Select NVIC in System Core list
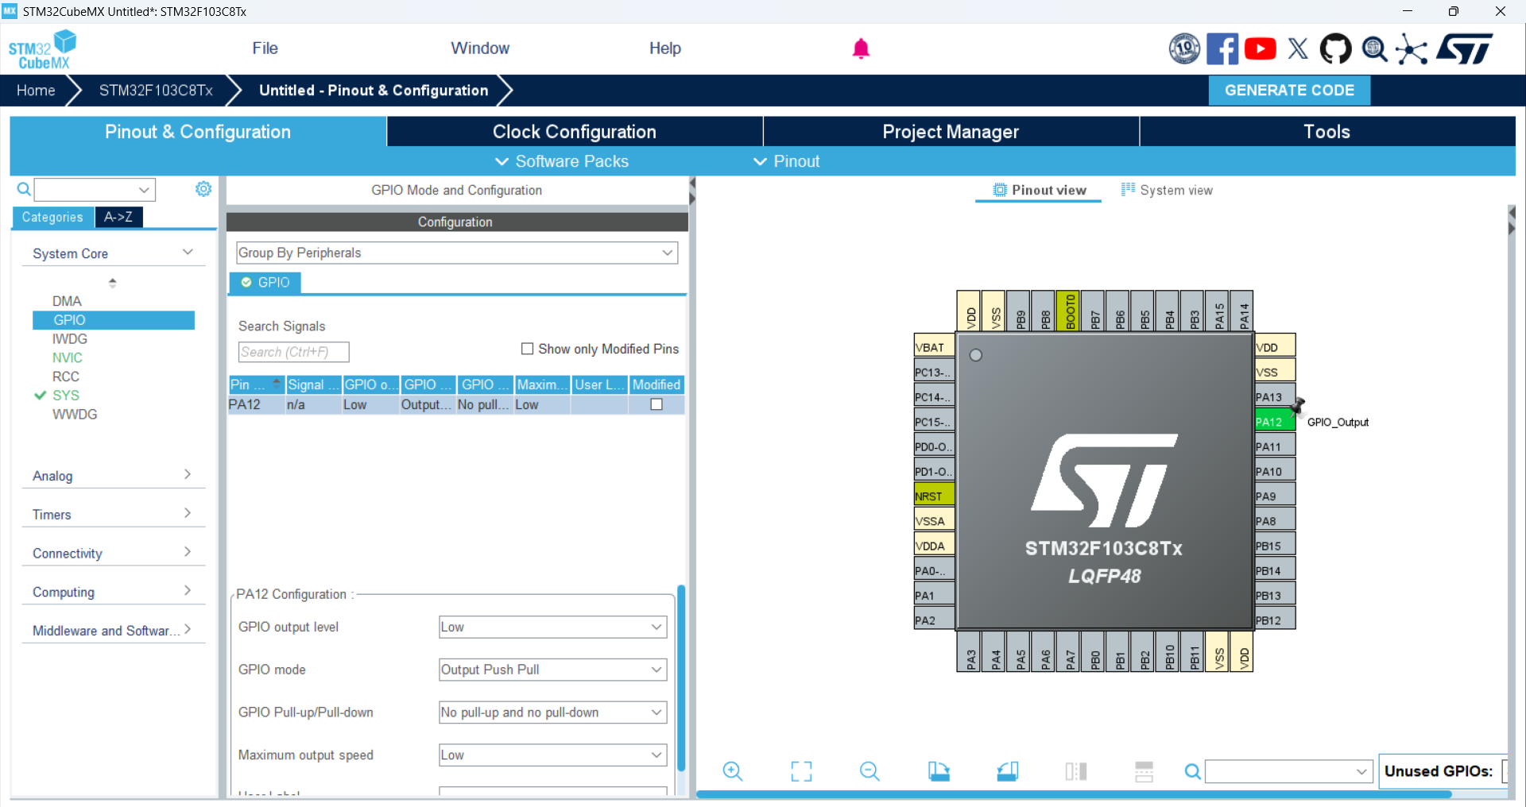This screenshot has width=1526, height=807. tap(68, 357)
